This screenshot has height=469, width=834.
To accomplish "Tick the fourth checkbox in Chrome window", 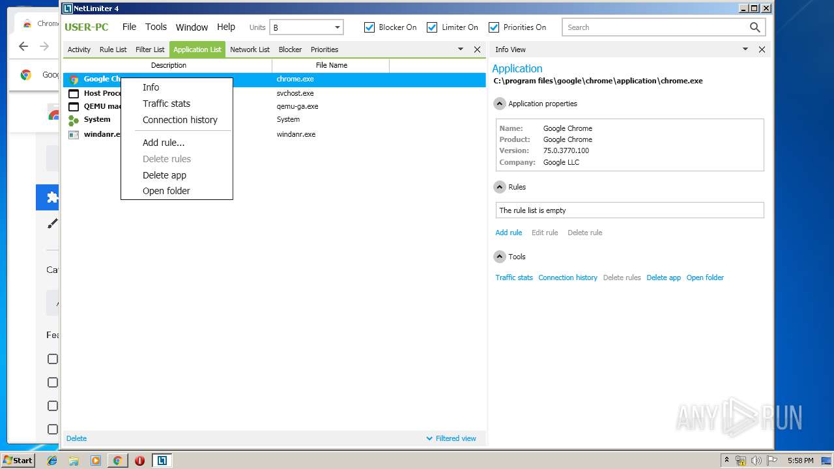I will pyautogui.click(x=53, y=429).
